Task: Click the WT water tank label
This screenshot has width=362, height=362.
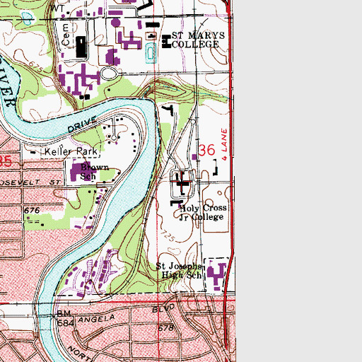Action: coord(57,8)
